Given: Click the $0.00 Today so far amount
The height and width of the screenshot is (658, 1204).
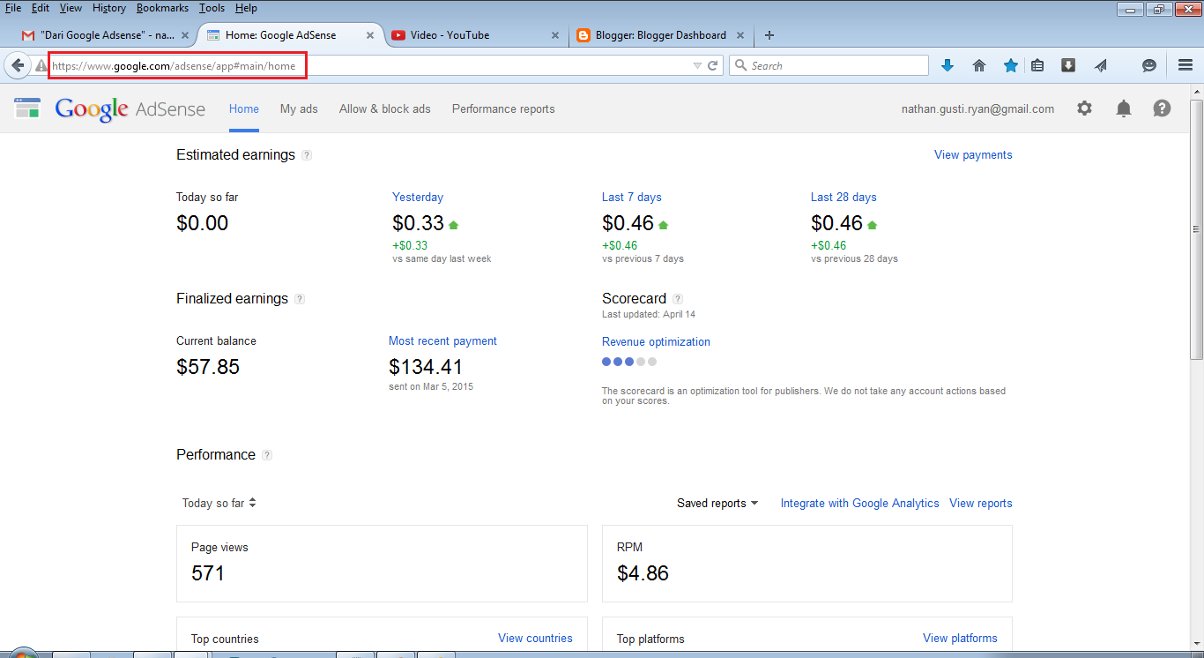Looking at the screenshot, I should click(x=203, y=223).
